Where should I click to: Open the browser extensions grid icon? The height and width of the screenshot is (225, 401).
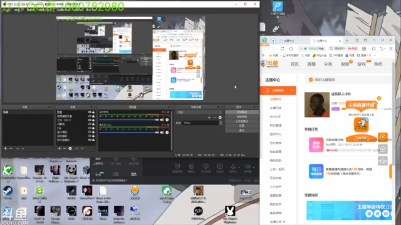[x=364, y=49]
